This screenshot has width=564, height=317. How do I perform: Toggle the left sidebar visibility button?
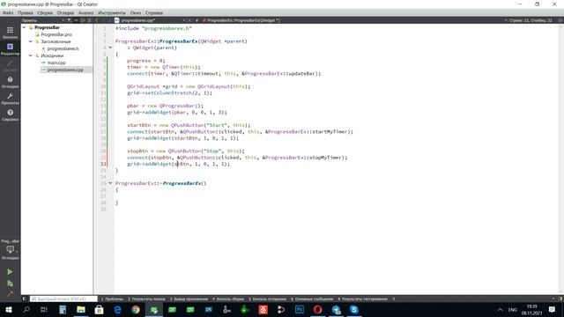click(x=25, y=299)
